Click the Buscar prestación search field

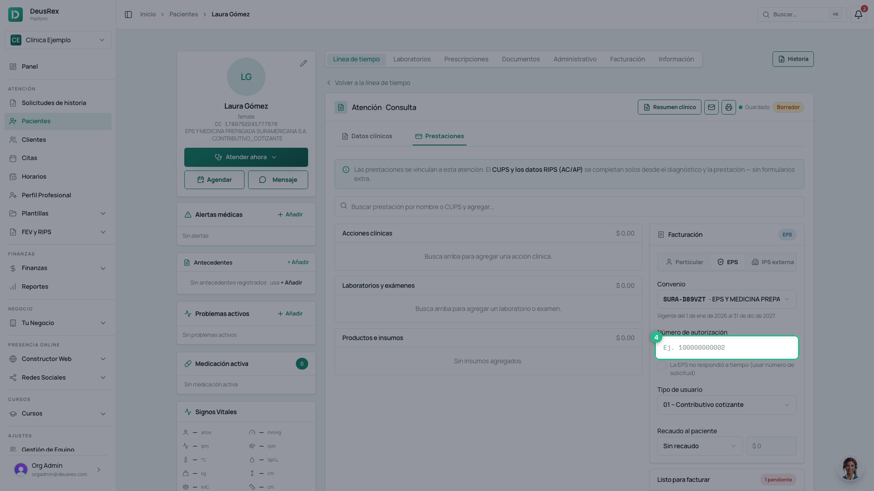tap(569, 206)
